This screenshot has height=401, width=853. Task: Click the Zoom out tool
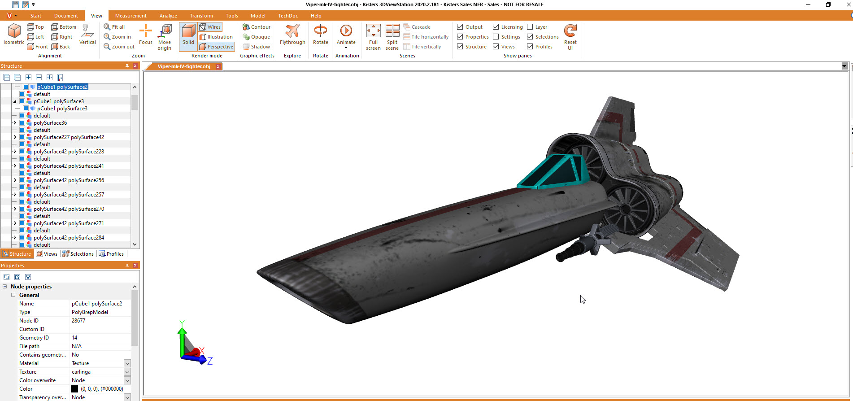pyautogui.click(x=119, y=47)
